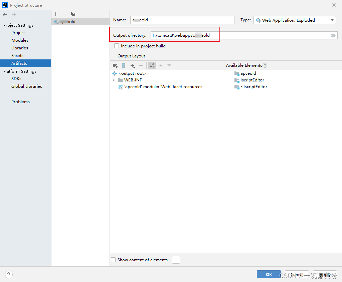The height and width of the screenshot is (282, 342).
Task: Open the Project settings page
Action: (18, 33)
